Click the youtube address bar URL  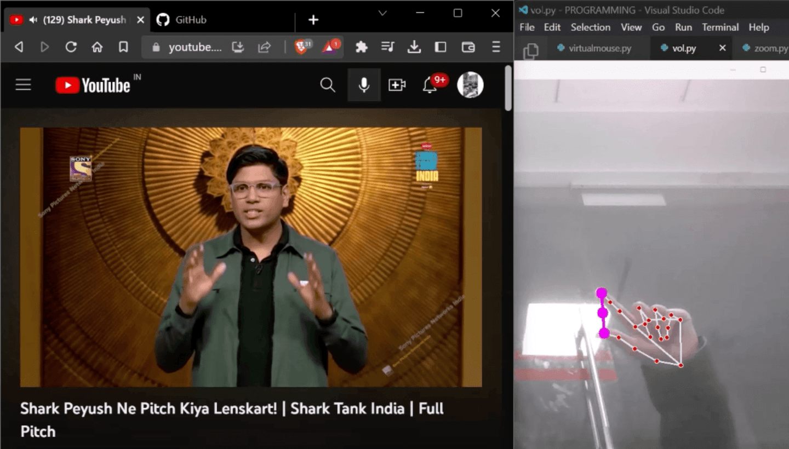click(195, 47)
